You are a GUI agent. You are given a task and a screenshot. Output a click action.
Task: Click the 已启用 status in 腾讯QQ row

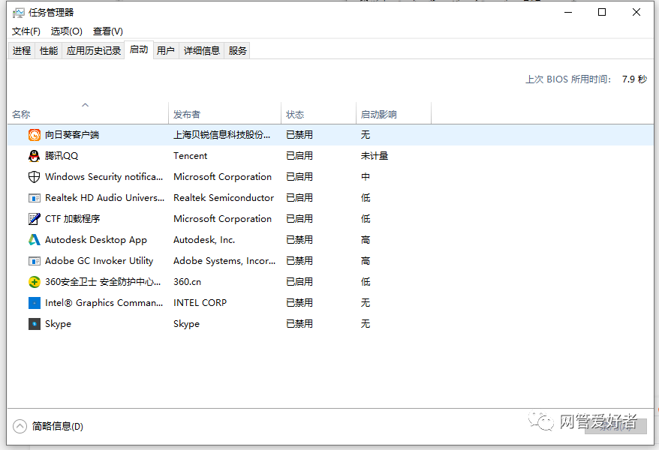point(299,156)
